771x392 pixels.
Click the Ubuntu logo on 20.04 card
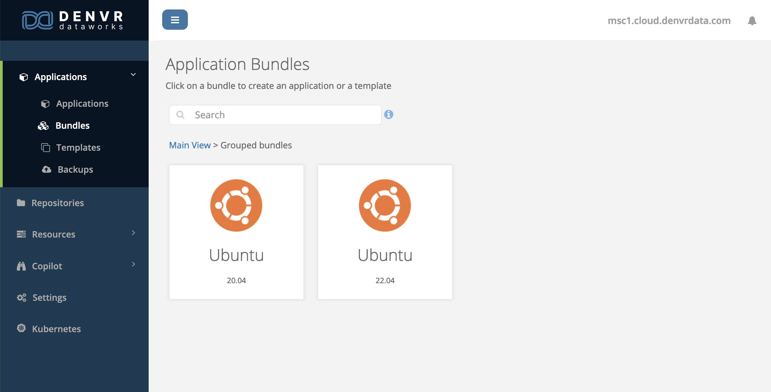(236, 205)
